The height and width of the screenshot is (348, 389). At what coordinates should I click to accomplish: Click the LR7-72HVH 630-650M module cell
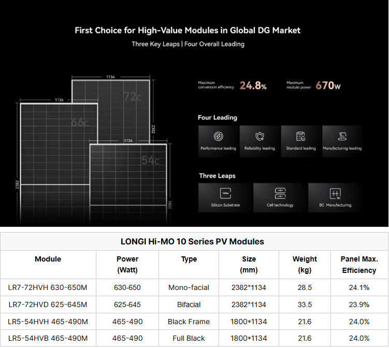pyautogui.click(x=48, y=287)
